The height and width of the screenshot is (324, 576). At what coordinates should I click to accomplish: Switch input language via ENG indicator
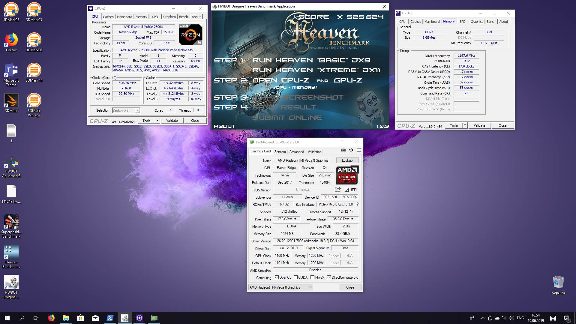click(x=520, y=318)
